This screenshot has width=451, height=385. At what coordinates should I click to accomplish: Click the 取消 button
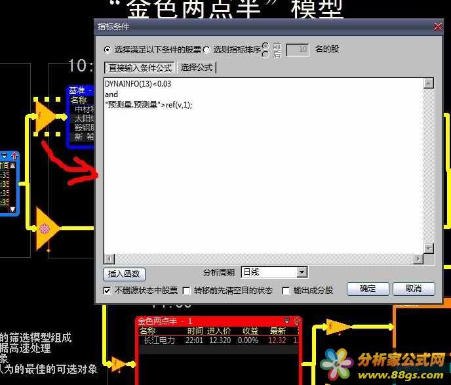pyautogui.click(x=414, y=289)
